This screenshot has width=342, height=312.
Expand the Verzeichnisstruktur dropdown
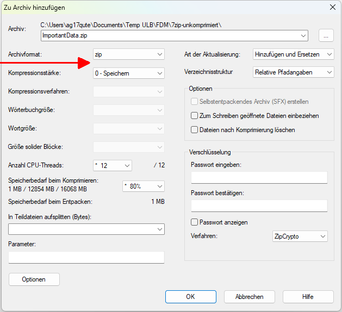click(x=294, y=72)
